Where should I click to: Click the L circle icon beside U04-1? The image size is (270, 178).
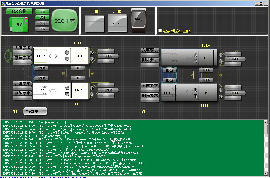[220, 96]
